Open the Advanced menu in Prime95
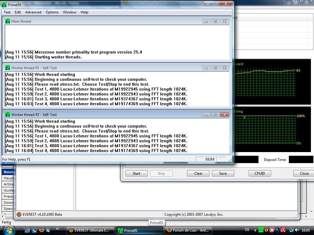Viewport: 314px width, 235px height. [x=33, y=12]
